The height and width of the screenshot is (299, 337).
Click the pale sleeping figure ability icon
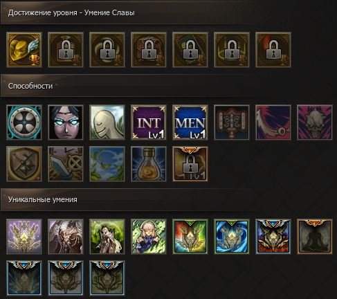107,123
